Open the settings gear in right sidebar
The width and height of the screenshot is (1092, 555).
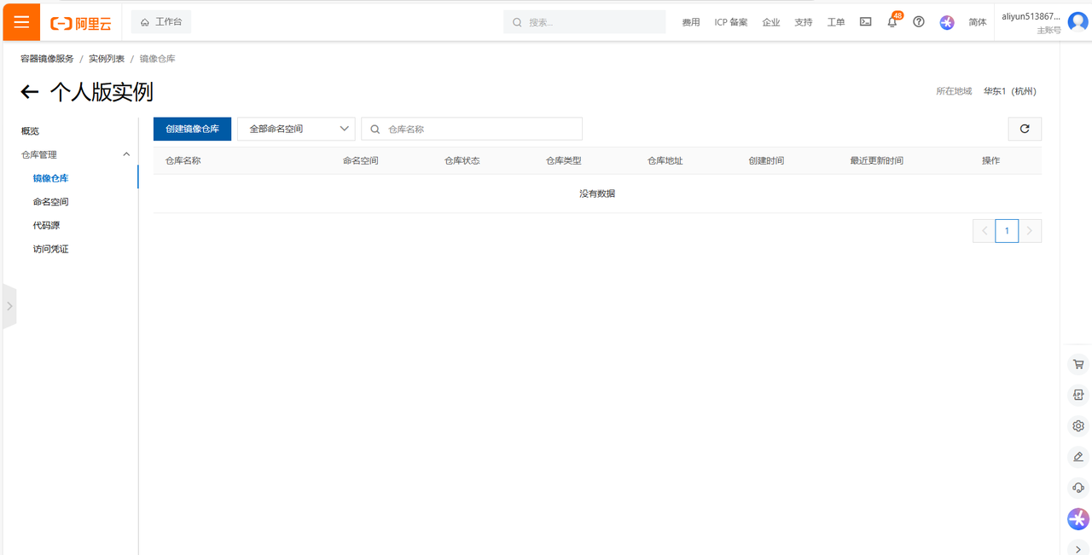tap(1078, 425)
